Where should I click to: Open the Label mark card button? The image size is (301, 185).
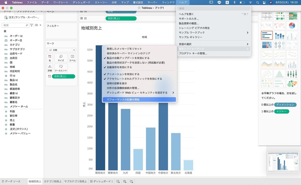coord(72,58)
